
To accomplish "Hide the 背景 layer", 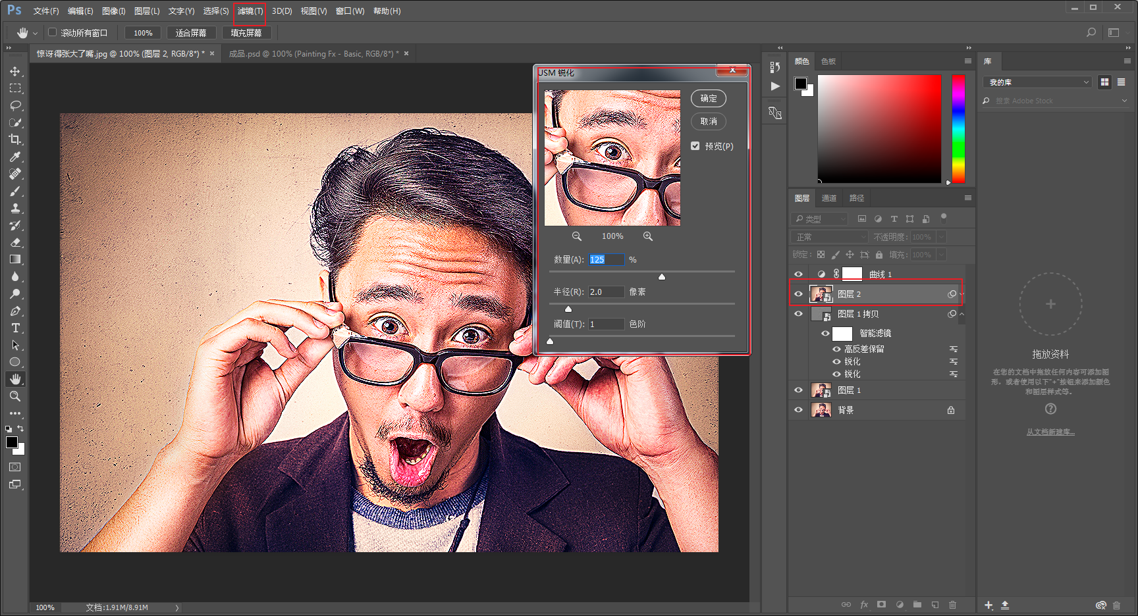I will pos(798,410).
